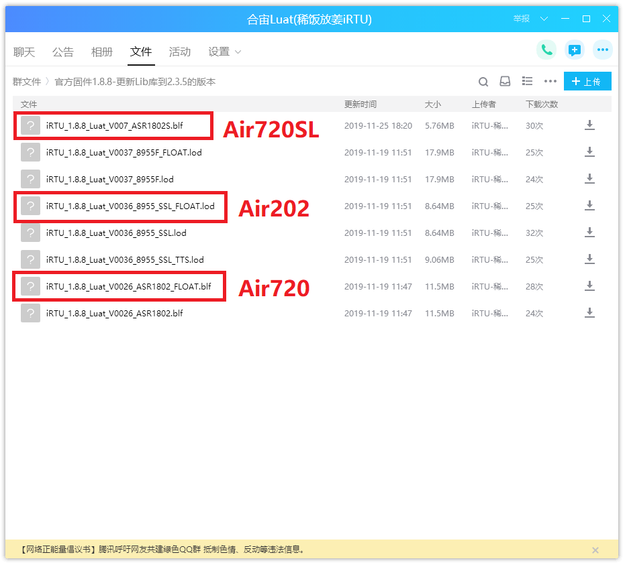Select file name iRTU_1.8.8_Luat_V0036_8955_SSL.lod
Screen dimensions: 627x567
116,233
